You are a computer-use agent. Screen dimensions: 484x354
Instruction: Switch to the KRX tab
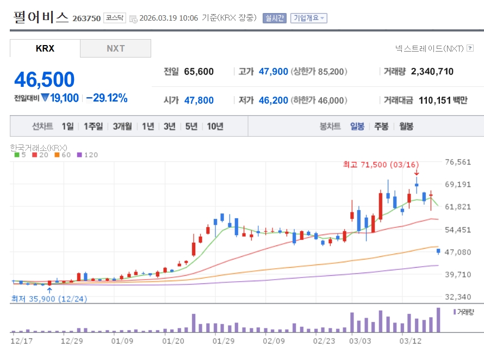click(x=45, y=48)
